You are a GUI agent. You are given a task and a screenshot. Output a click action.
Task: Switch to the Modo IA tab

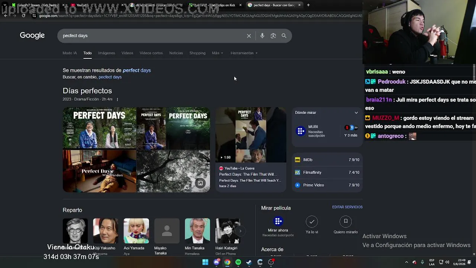point(70,53)
